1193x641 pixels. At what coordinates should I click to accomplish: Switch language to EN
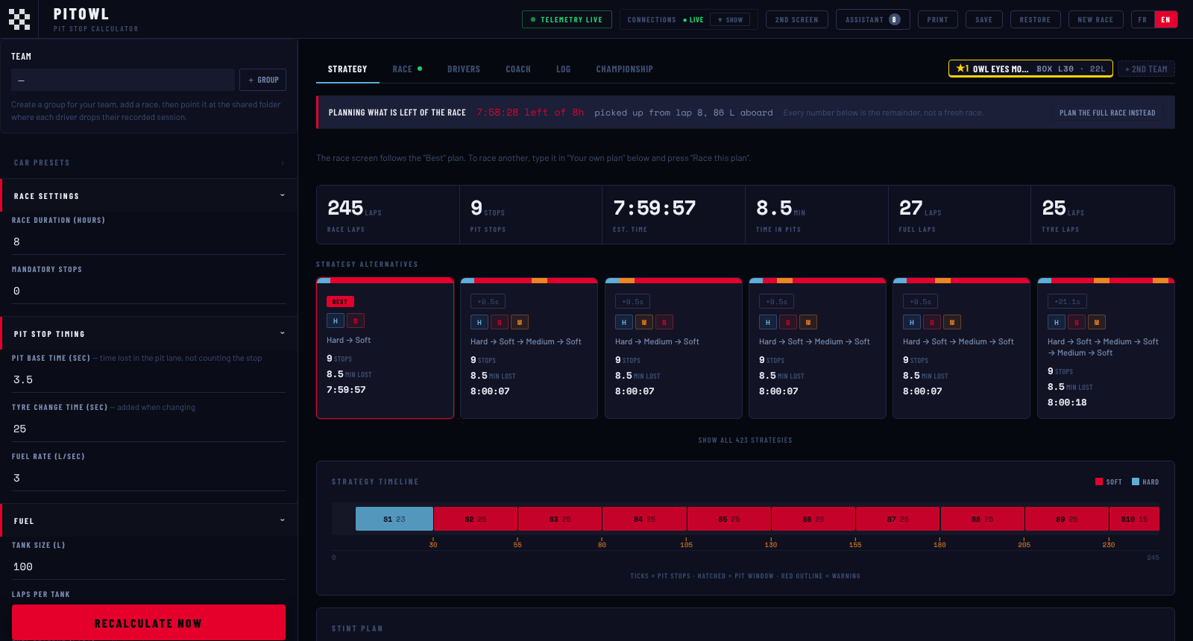(x=1165, y=19)
